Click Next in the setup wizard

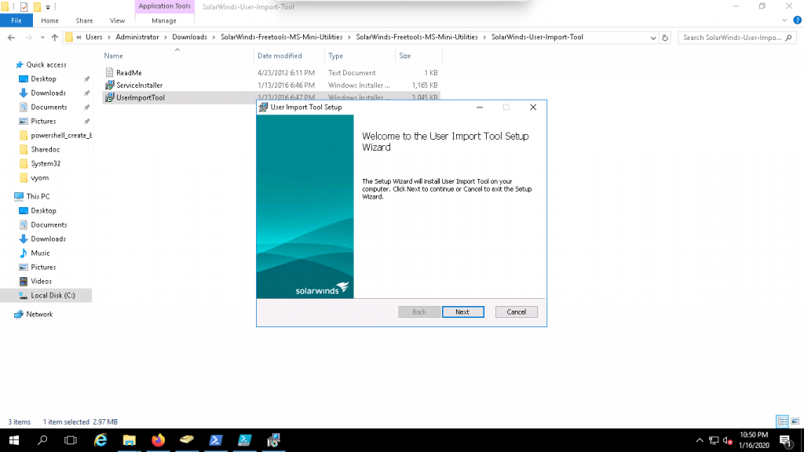[462, 312]
